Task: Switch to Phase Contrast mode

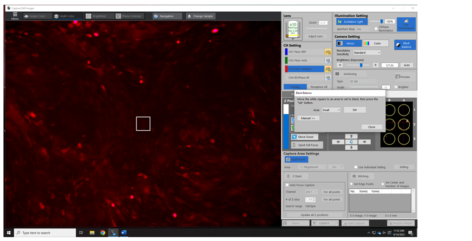Action: click(130, 16)
